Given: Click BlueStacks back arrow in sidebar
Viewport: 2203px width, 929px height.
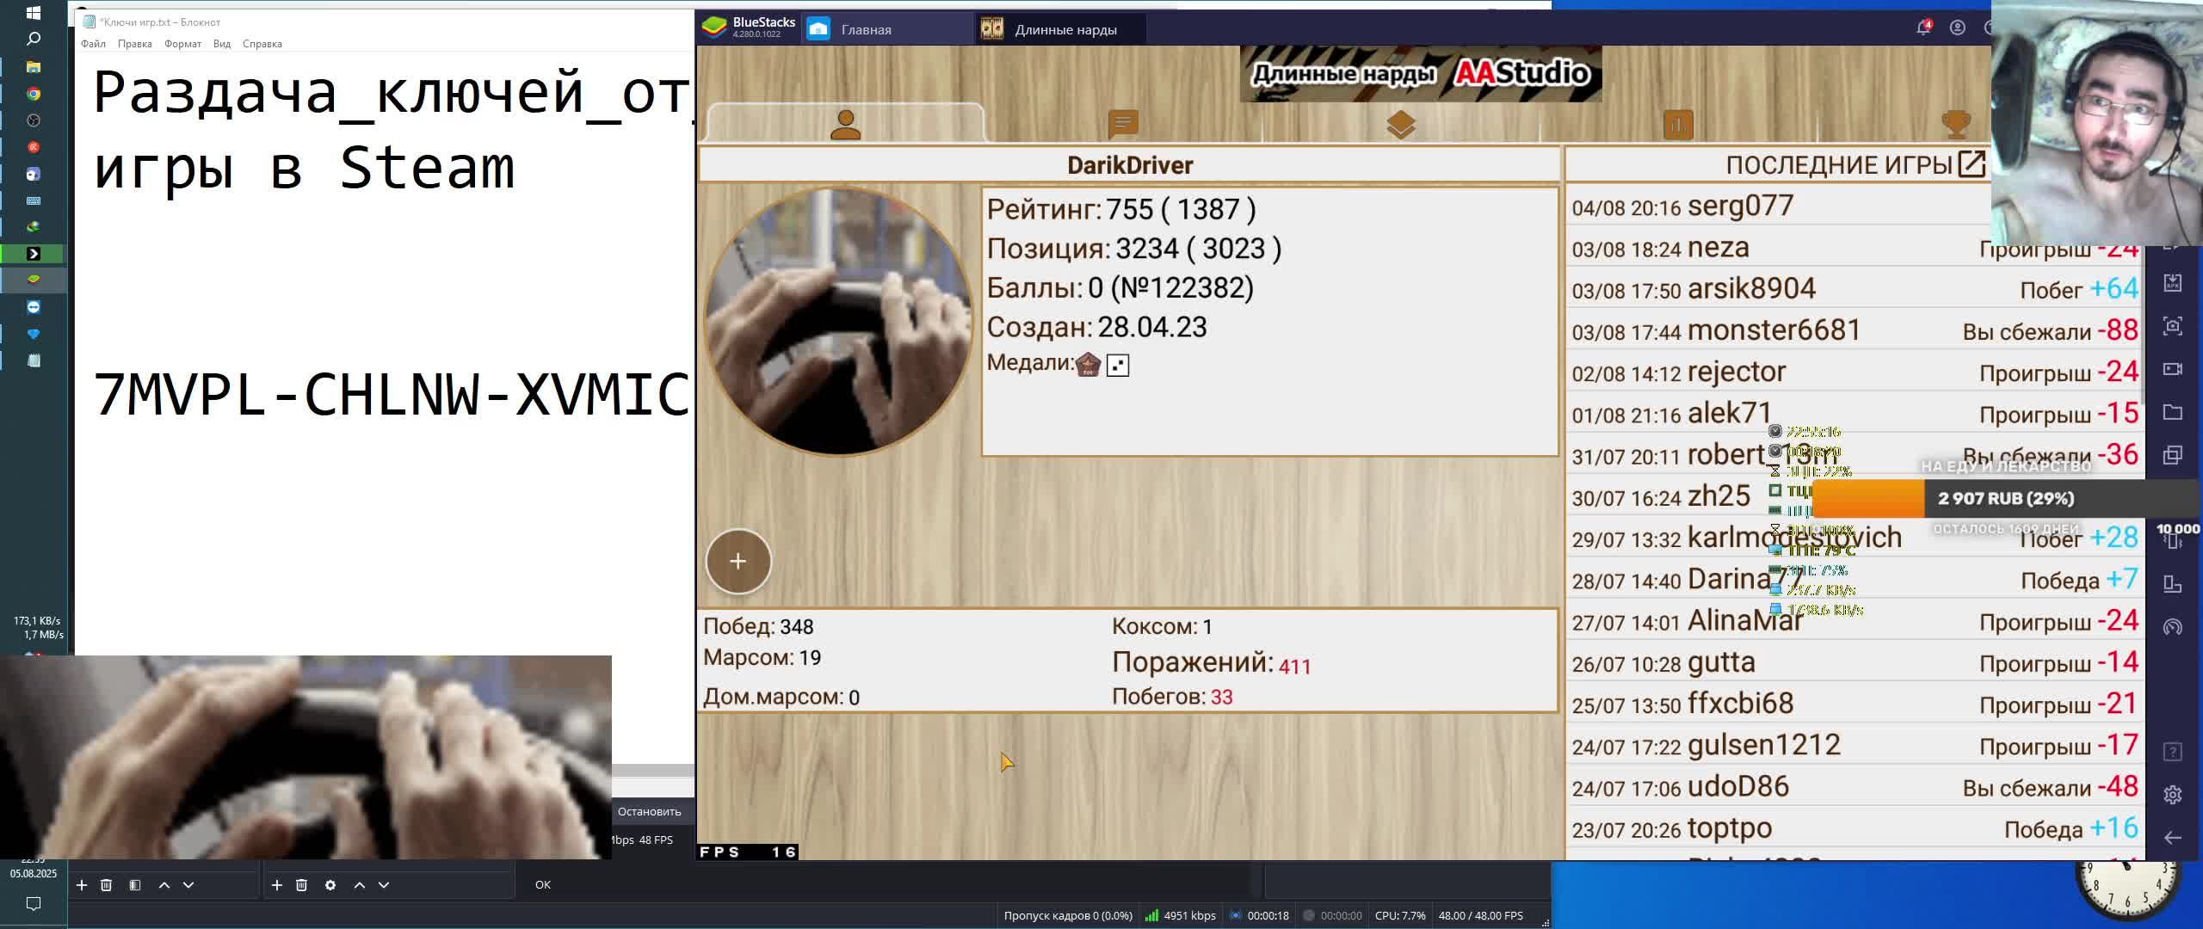Looking at the screenshot, I should [x=2172, y=838].
